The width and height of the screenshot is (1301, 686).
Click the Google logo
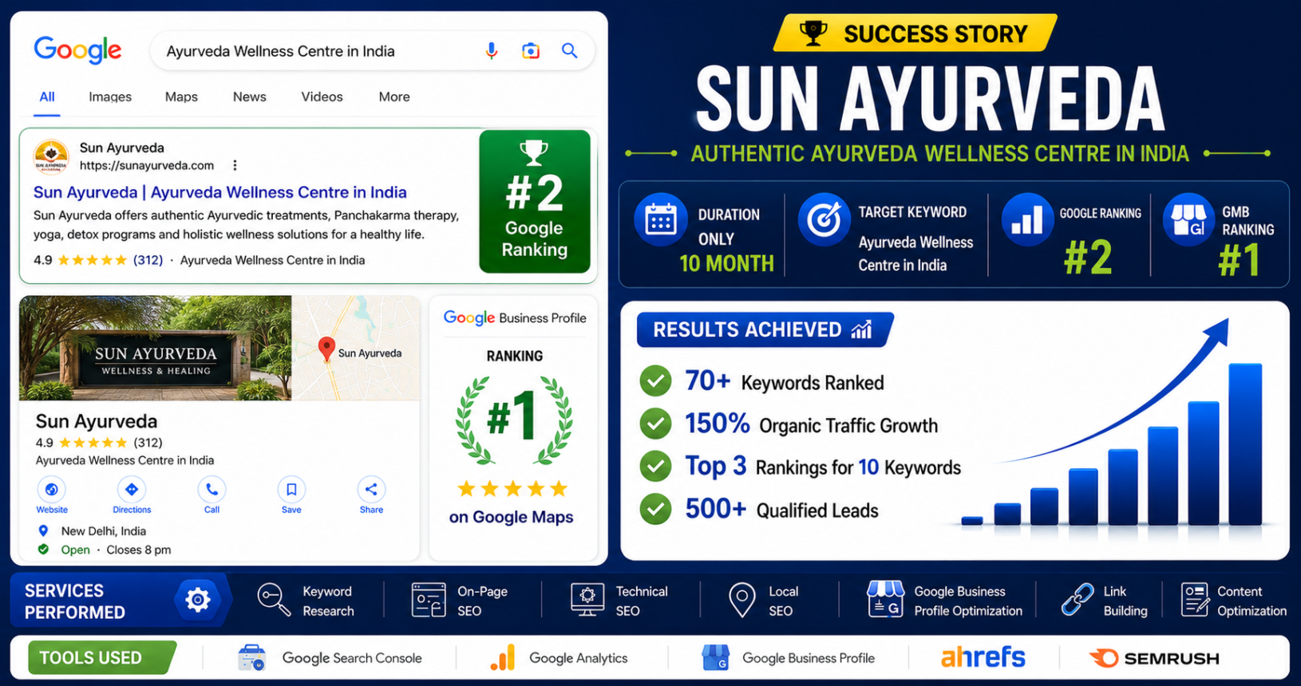(x=77, y=50)
